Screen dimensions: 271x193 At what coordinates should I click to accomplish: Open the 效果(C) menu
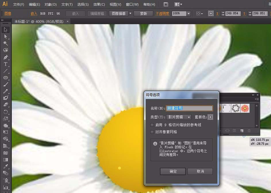tap(99, 5)
